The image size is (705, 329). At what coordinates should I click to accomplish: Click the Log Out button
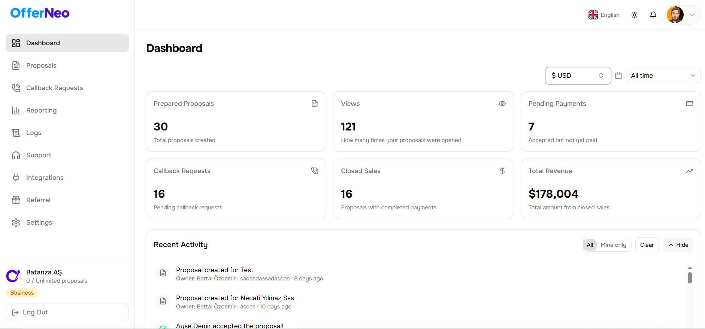point(67,312)
